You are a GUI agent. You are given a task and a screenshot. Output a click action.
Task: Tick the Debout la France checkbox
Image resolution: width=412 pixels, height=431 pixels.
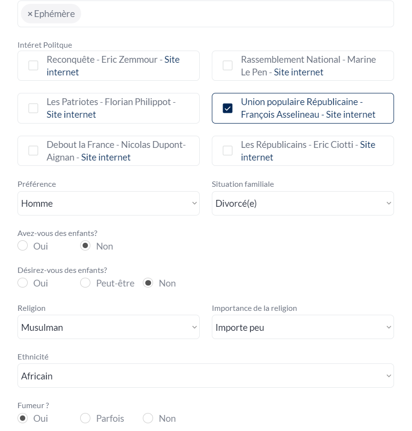coord(33,151)
